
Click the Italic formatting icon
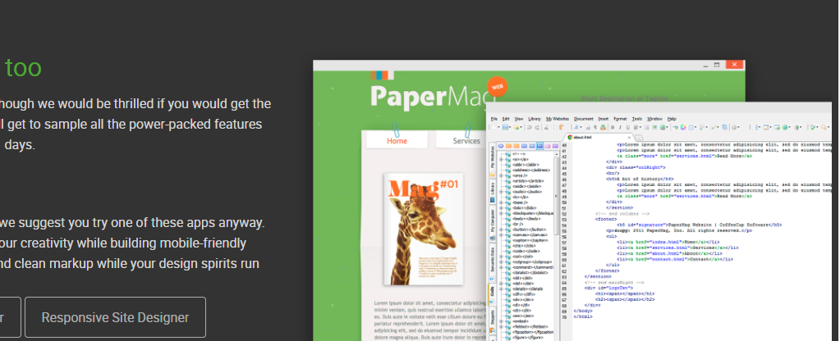[x=620, y=127]
